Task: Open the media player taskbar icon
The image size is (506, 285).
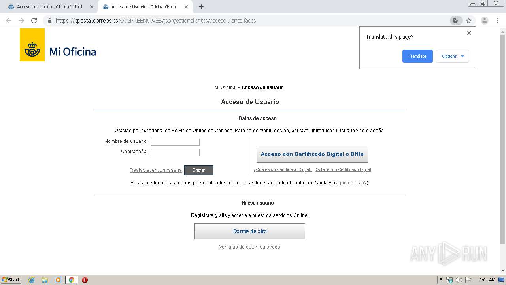Action: pos(58,280)
